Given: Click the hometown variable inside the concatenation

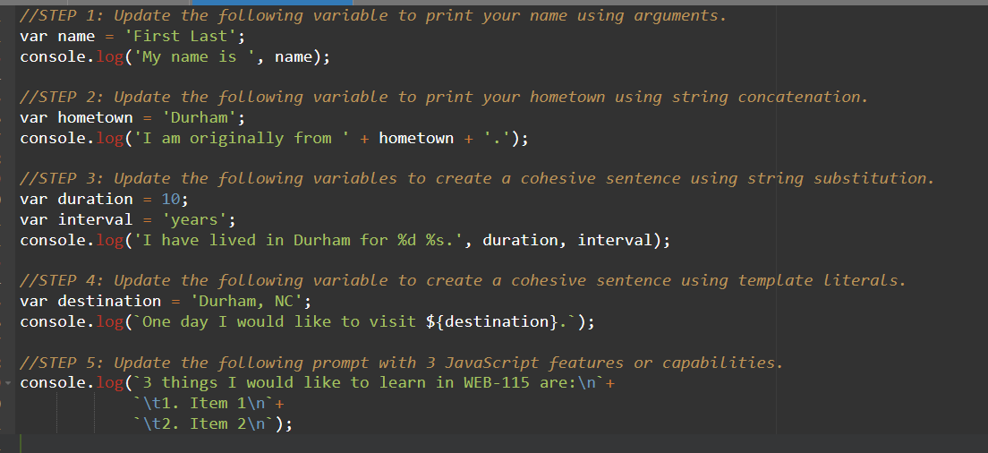Looking at the screenshot, I should 416,139.
